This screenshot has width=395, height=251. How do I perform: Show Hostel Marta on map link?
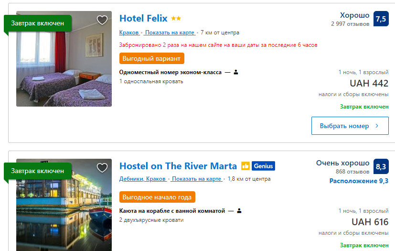pyautogui.click(x=196, y=179)
